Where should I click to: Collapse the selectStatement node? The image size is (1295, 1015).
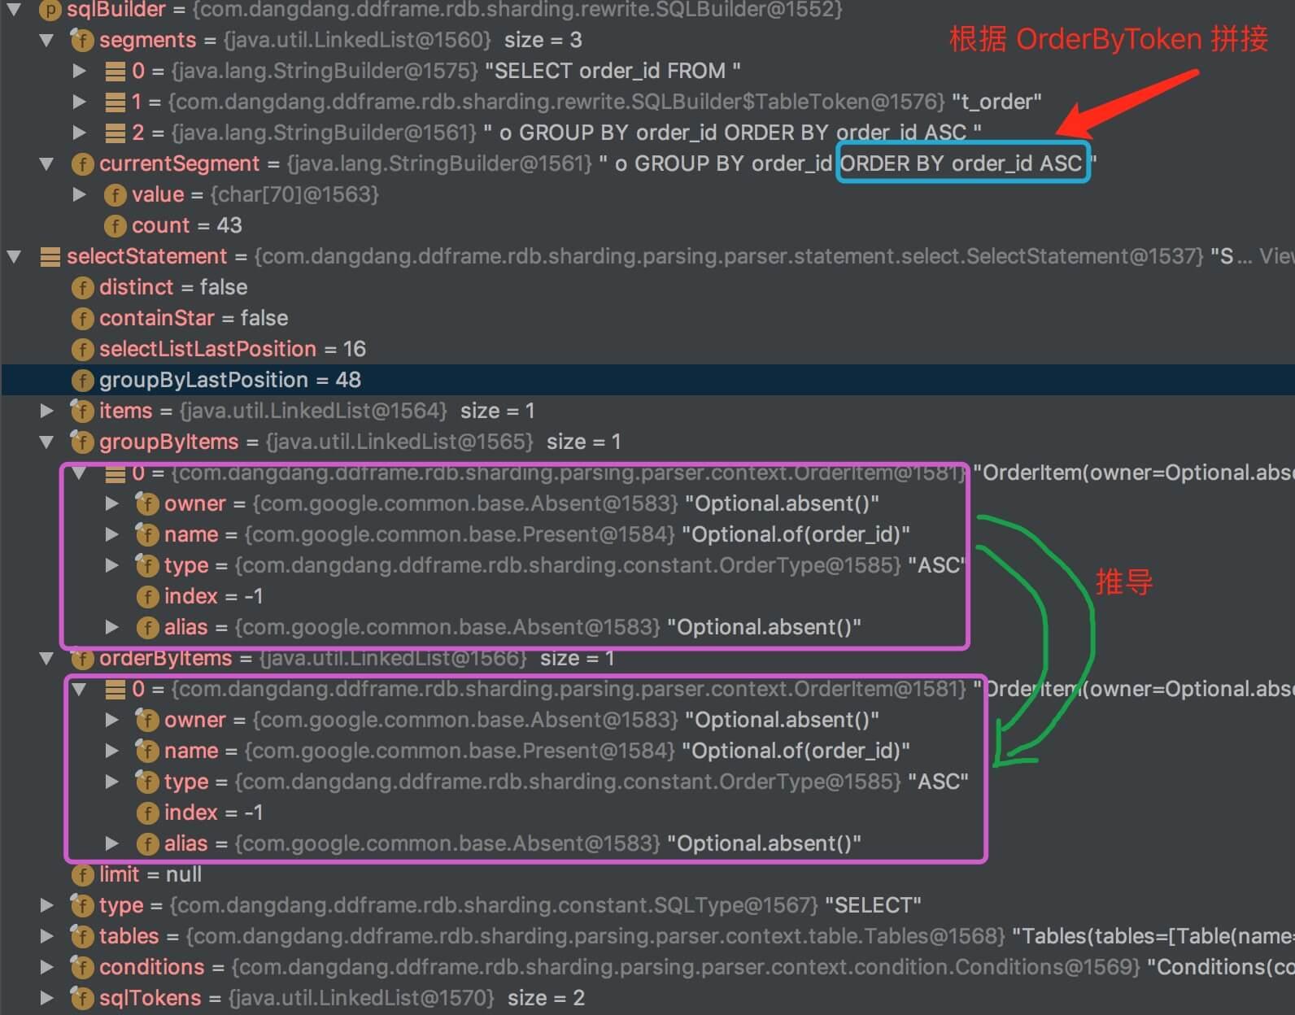pyautogui.click(x=14, y=256)
